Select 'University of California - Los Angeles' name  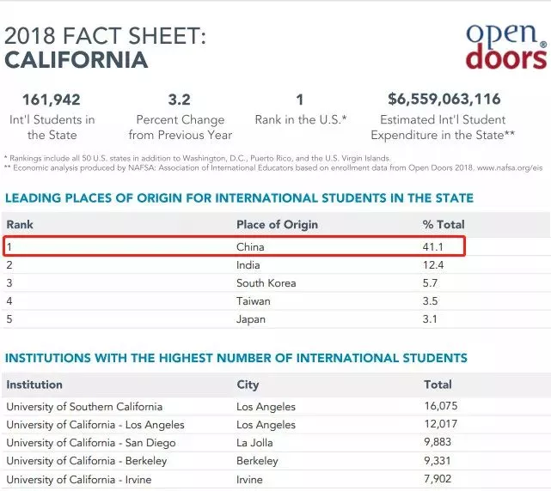(95, 425)
